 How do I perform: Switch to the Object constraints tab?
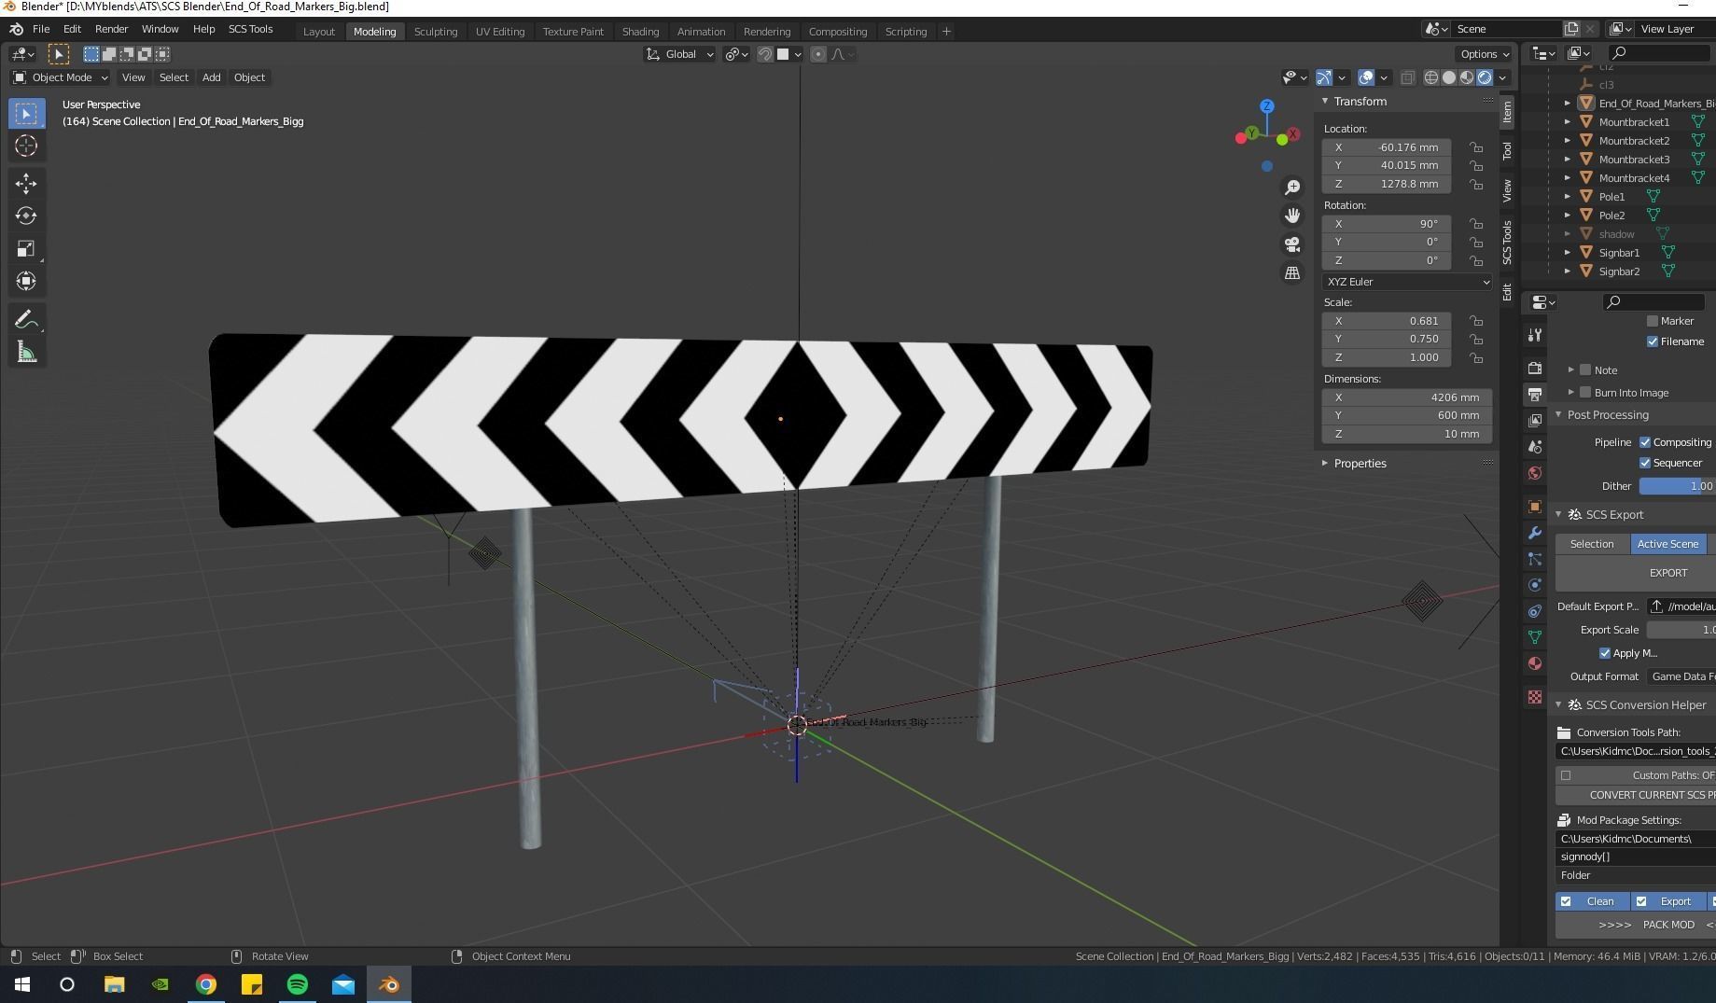tap(1535, 611)
